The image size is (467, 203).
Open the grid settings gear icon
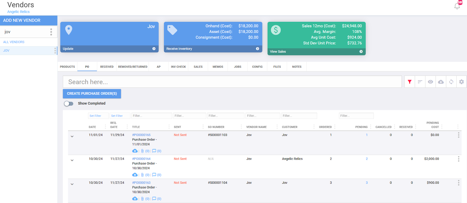click(x=461, y=82)
